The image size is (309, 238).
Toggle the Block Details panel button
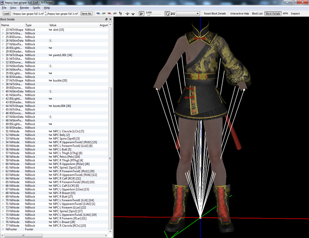[273, 14]
